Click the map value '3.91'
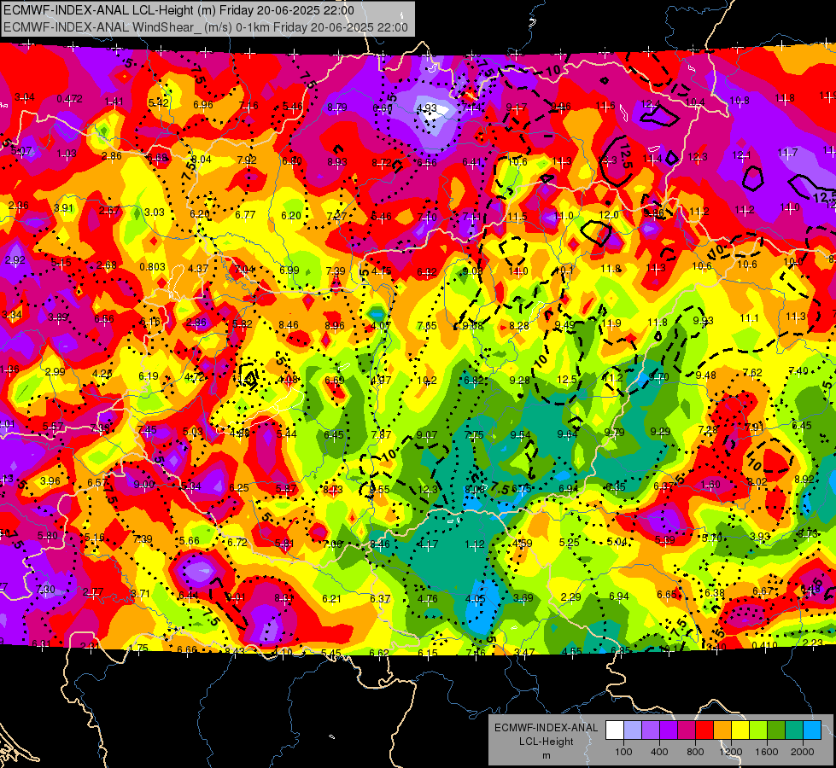Screen dimensions: 836x768 [x=63, y=208]
